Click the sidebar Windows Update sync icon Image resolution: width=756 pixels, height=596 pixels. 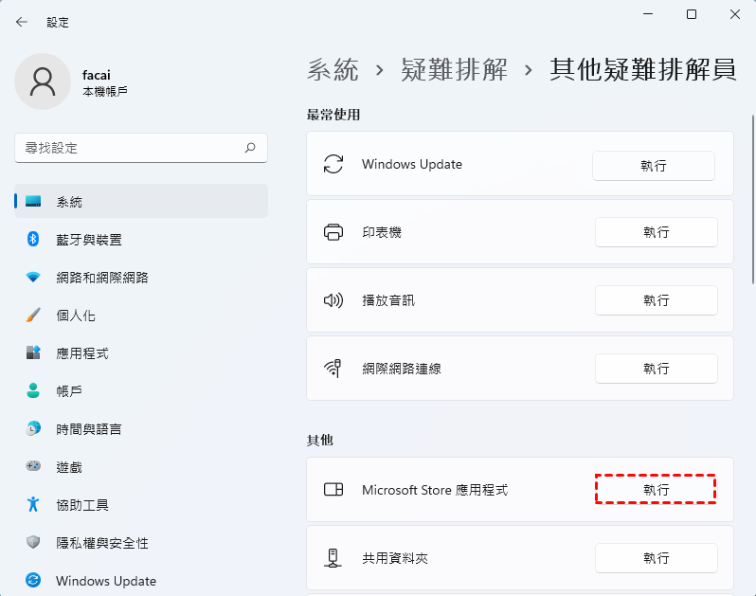click(x=33, y=580)
